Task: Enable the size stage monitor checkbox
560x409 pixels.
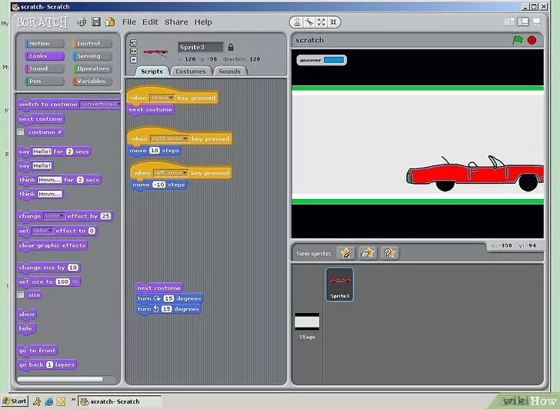Action: coord(21,294)
